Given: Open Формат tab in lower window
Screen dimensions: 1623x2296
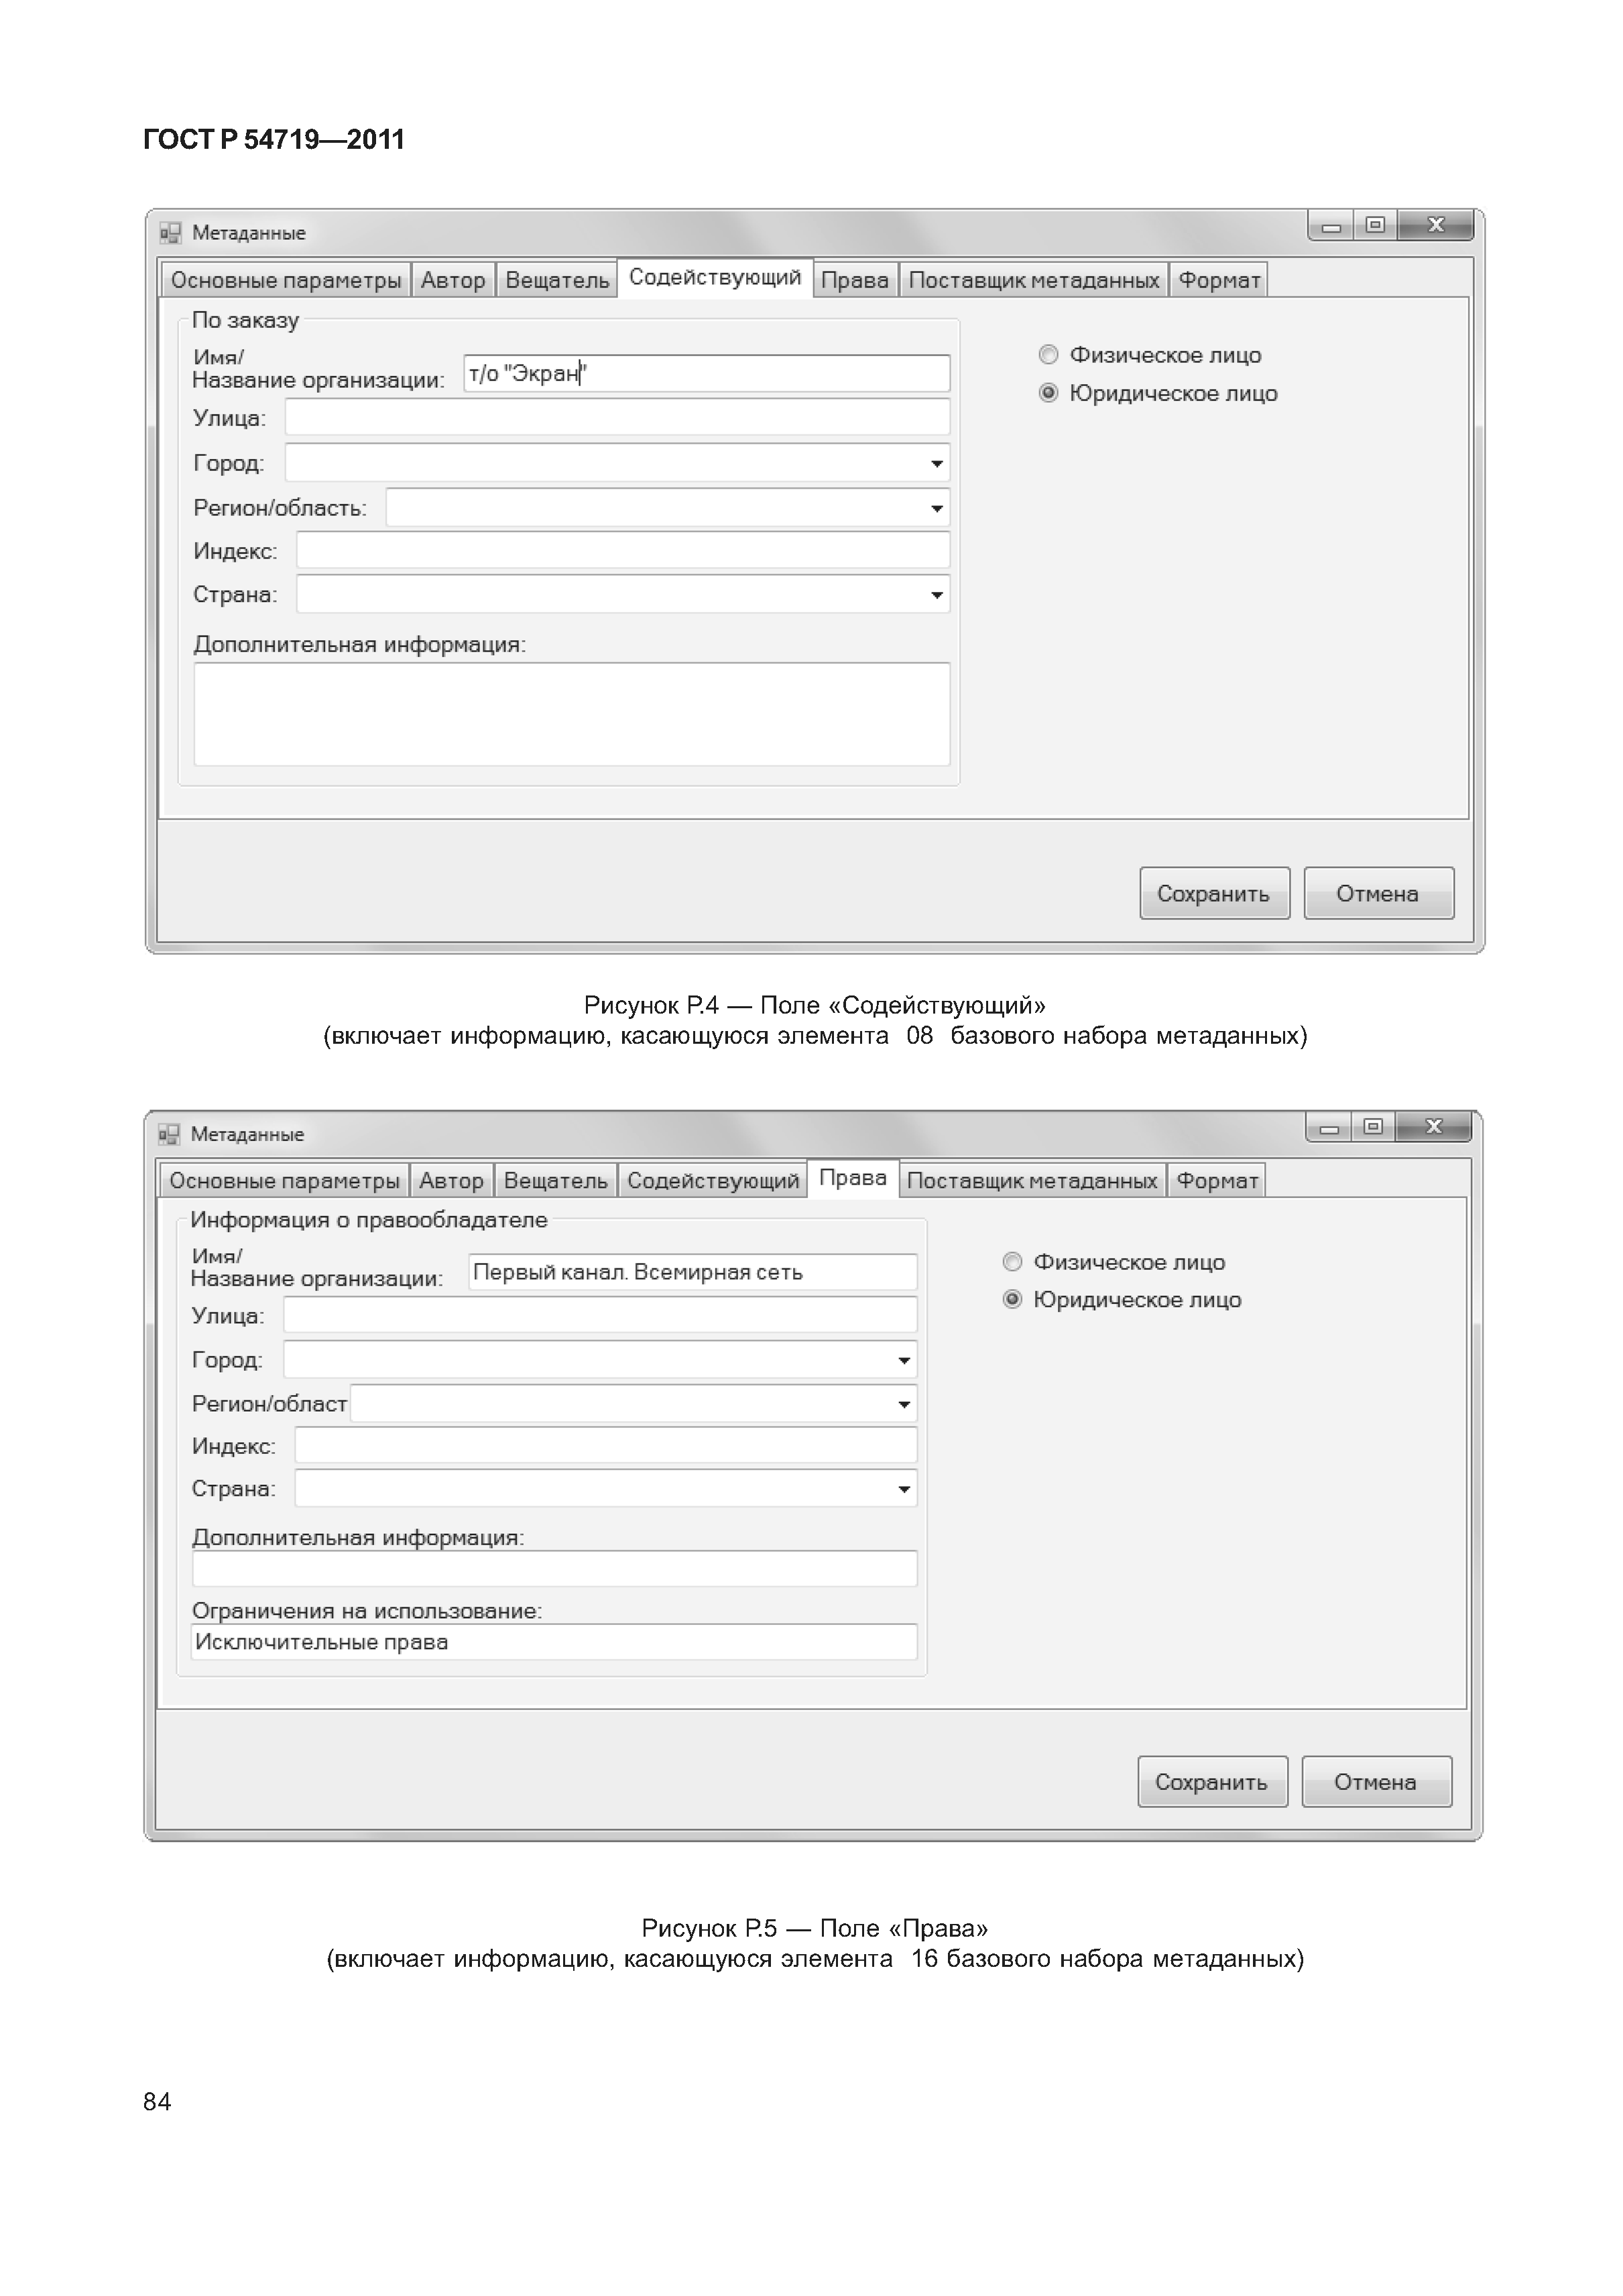Looking at the screenshot, I should pos(1217,1181).
